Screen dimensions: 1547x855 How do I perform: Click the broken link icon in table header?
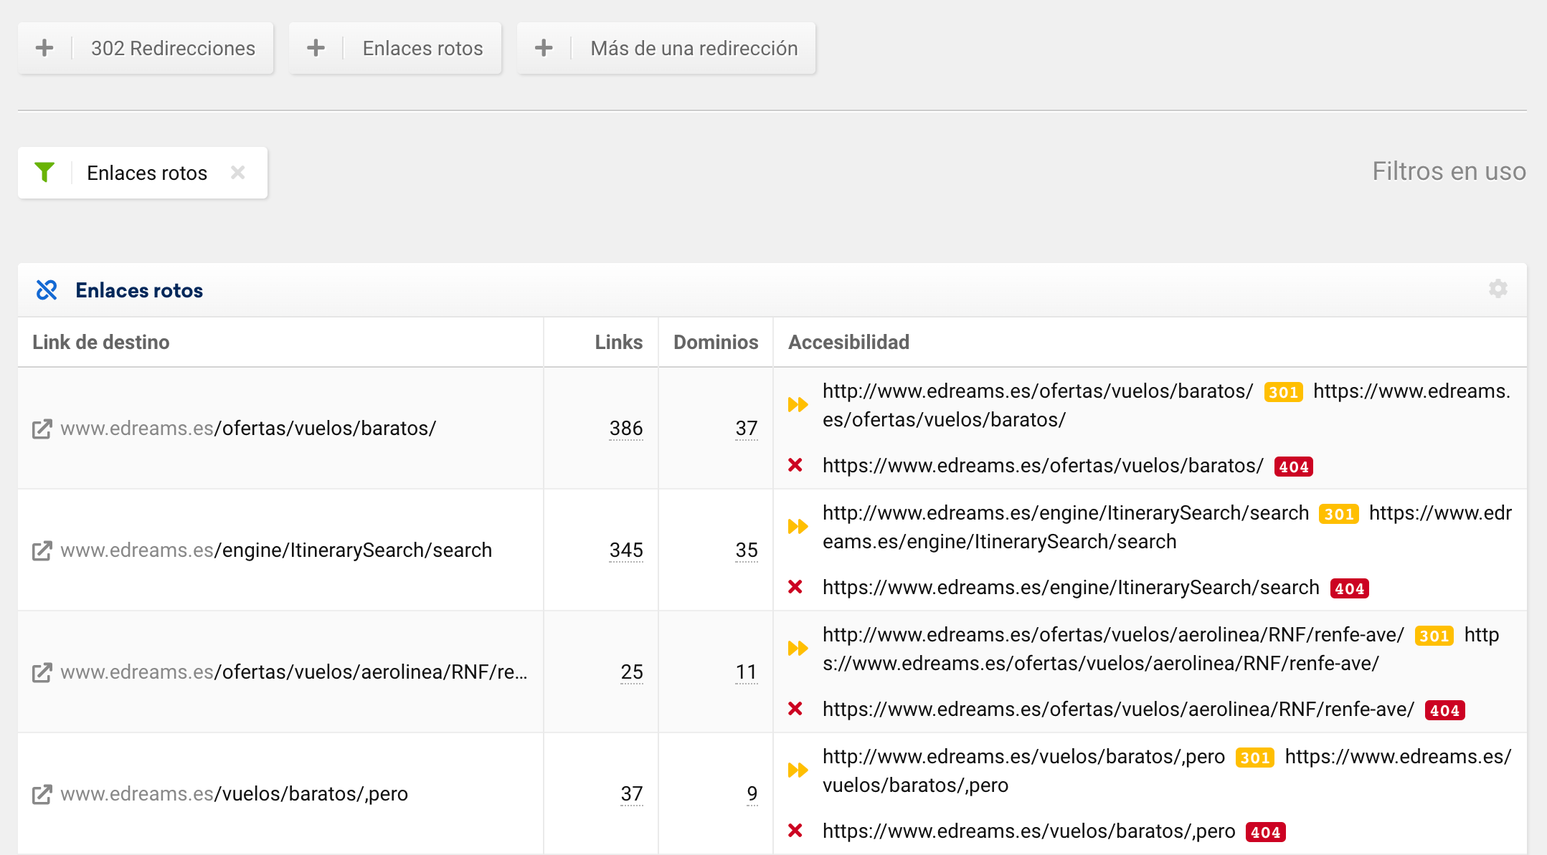click(x=47, y=290)
